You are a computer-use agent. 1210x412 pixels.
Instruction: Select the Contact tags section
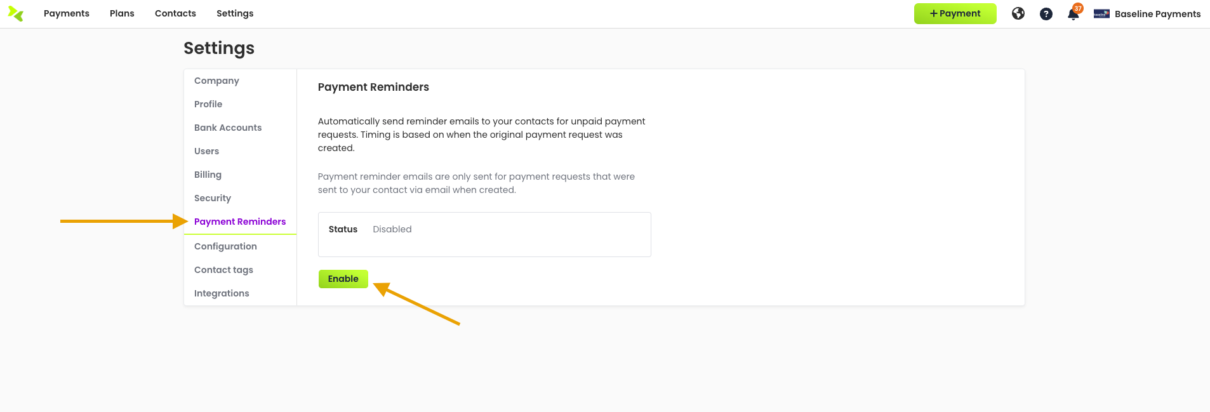pyautogui.click(x=223, y=270)
